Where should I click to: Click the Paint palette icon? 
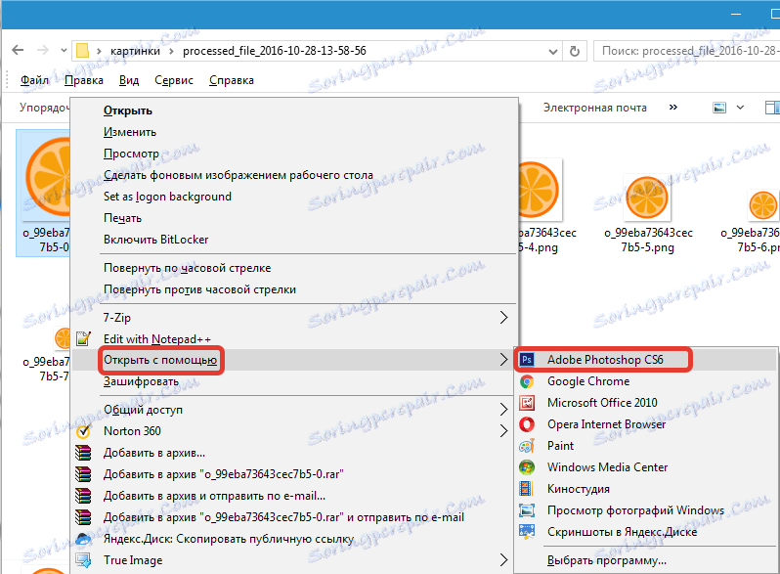tap(526, 446)
